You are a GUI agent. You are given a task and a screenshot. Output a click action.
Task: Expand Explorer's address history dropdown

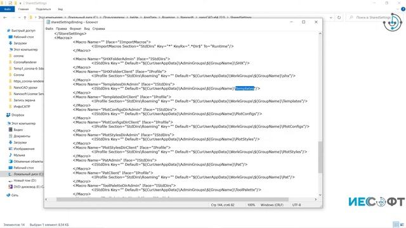(x=331, y=18)
